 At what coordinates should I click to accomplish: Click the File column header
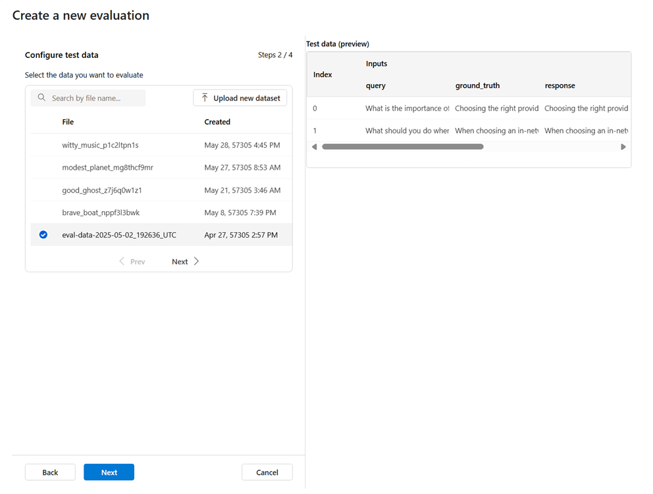coord(68,122)
